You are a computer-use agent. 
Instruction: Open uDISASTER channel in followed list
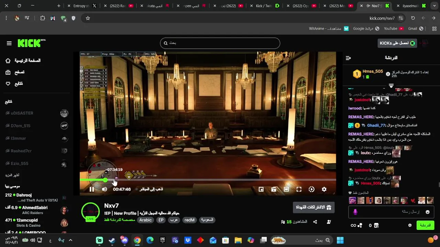pyautogui.click(x=36, y=113)
